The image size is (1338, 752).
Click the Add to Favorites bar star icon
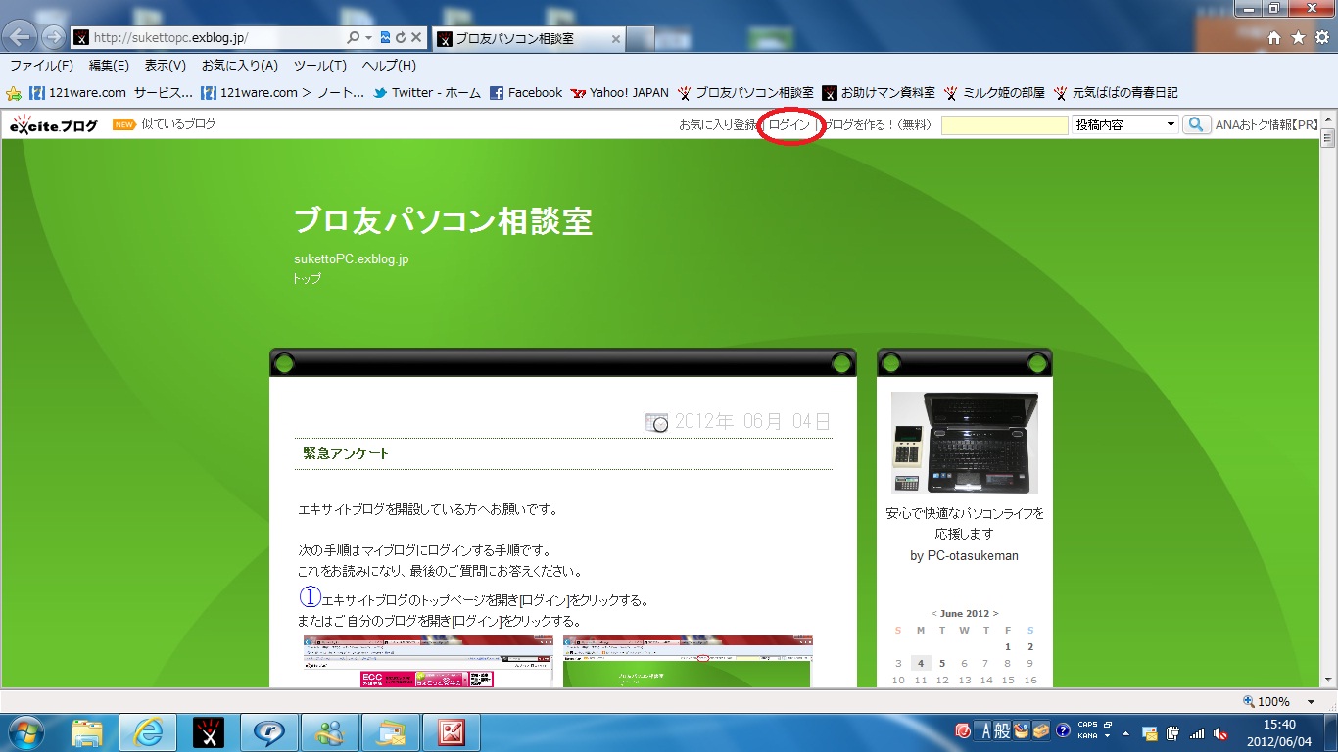click(x=14, y=93)
